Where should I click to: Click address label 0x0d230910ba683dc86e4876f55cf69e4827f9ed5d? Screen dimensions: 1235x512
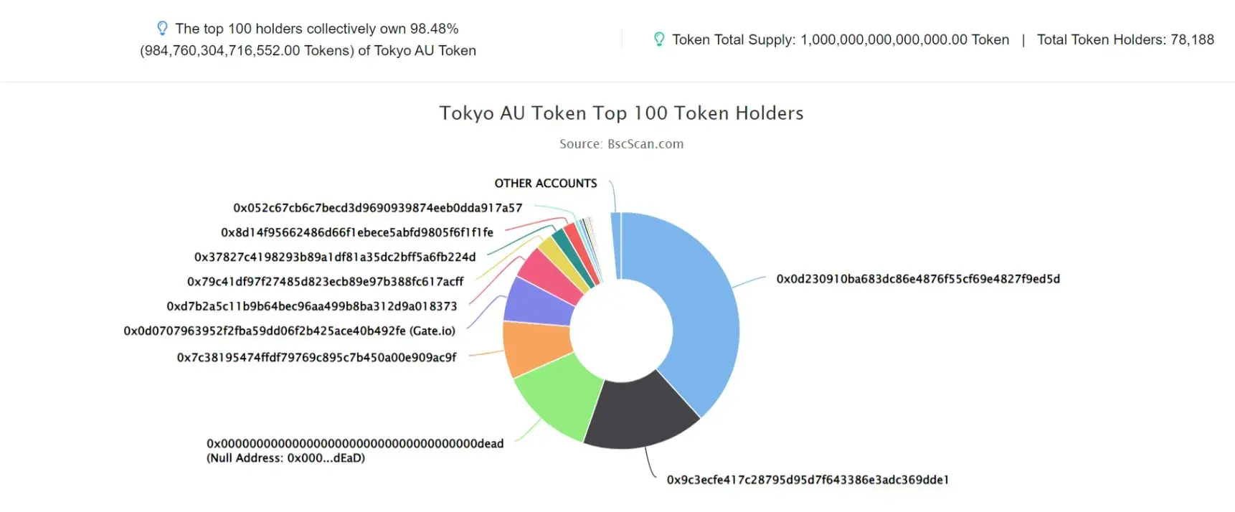click(x=918, y=279)
